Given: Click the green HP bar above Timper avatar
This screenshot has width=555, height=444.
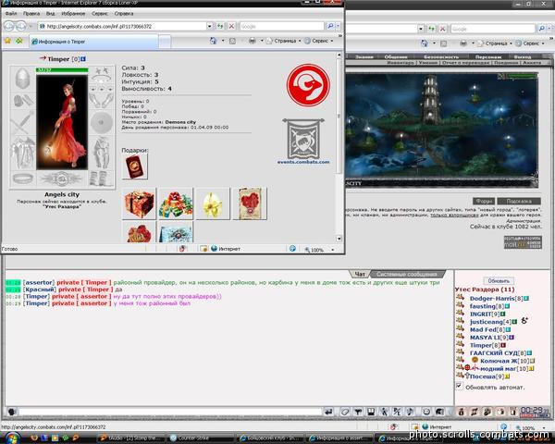Looking at the screenshot, I should point(62,70).
